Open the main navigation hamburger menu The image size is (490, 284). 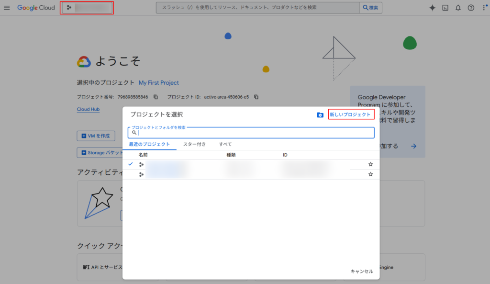(7, 8)
